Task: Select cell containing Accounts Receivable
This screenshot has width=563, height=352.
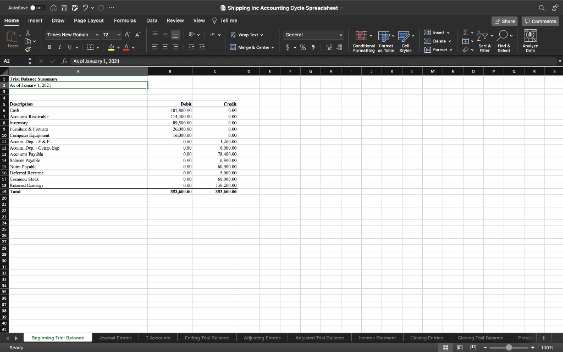Action: (78, 117)
